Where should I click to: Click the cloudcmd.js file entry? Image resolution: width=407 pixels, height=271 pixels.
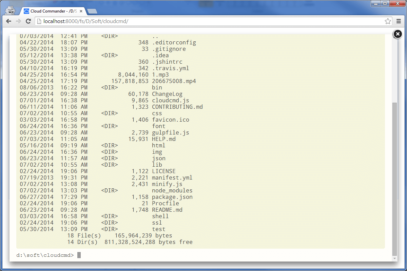point(171,100)
